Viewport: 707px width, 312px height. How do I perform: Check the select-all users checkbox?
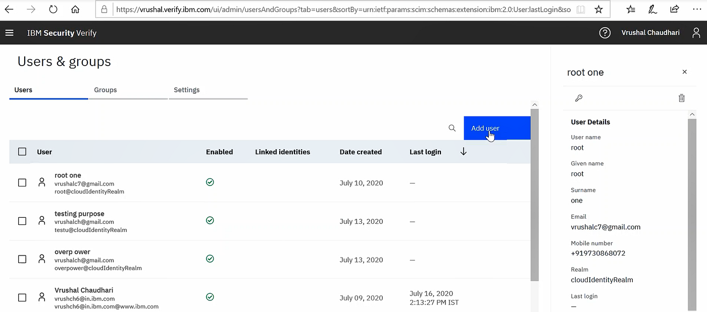(22, 152)
